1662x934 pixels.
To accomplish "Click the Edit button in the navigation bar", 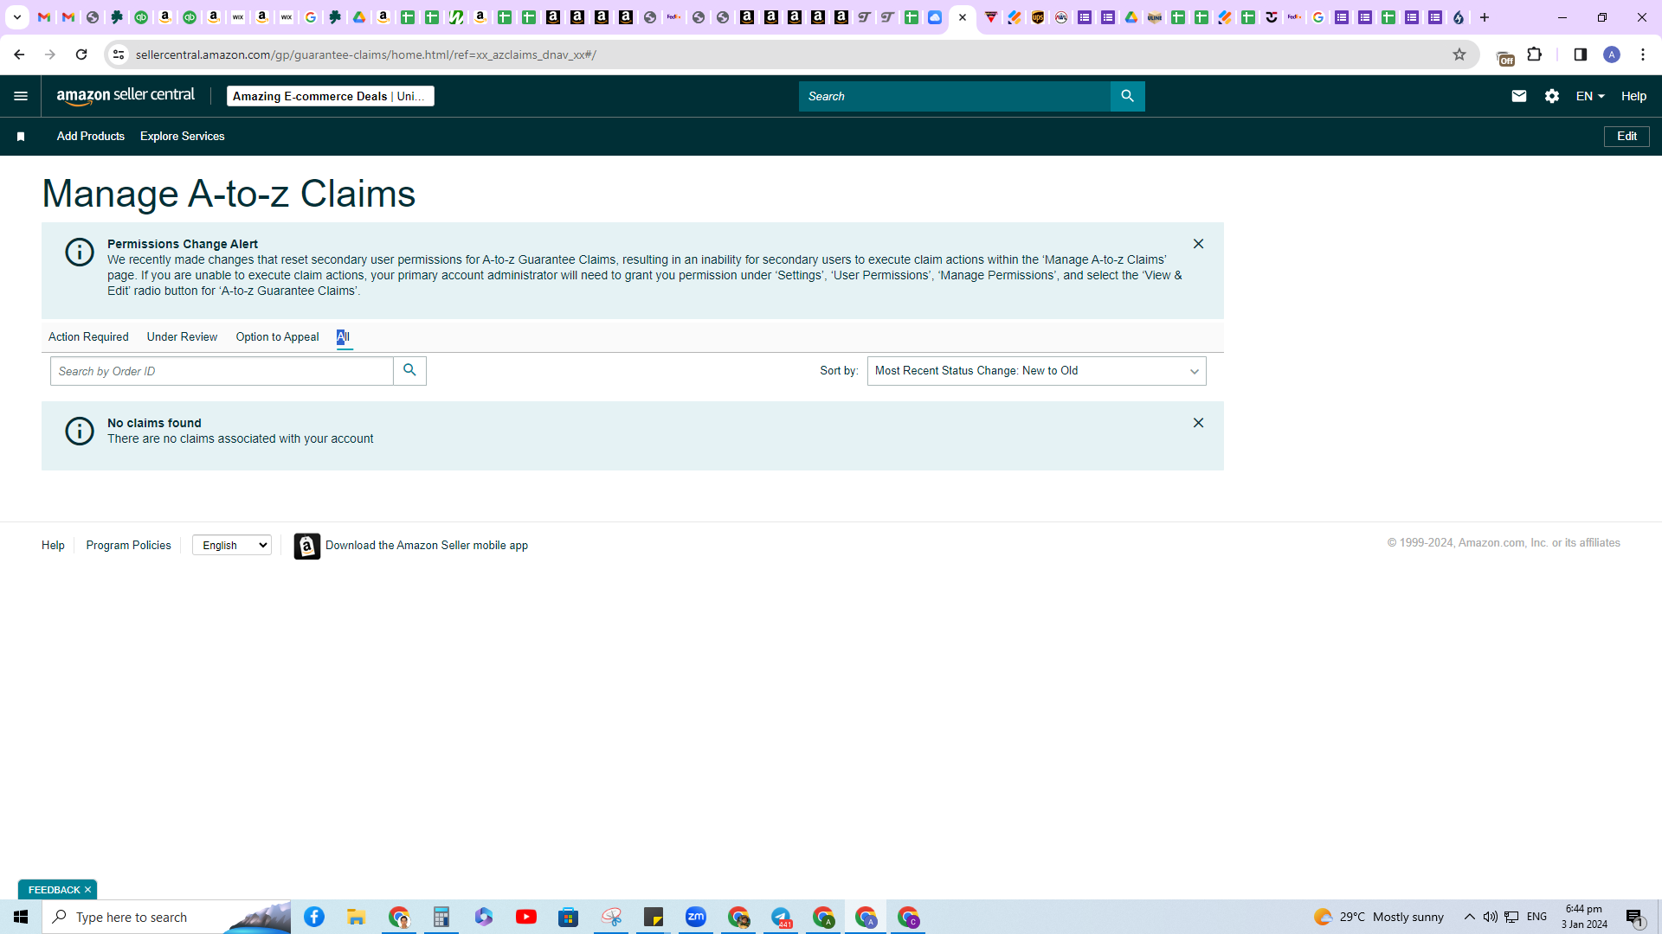I will coord(1627,137).
